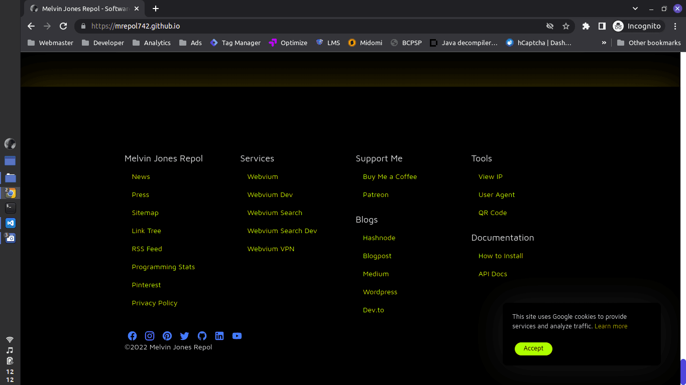Open the Tag Manager bookmark
Screen dimensions: 686x385
[235, 43]
